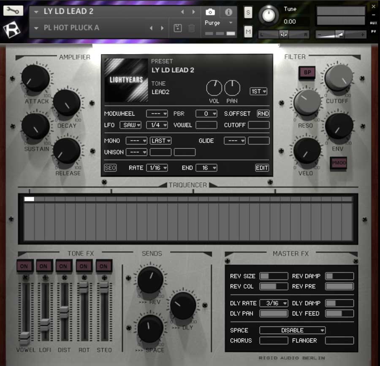Viewport: 380px width, 366px height.
Task: Click the VOL knob in the display
Action: coord(214,88)
